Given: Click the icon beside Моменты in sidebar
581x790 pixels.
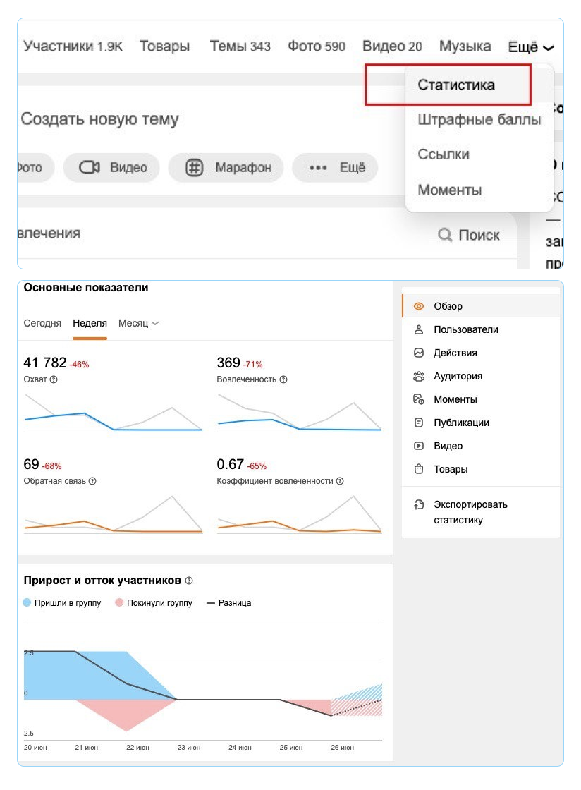Looking at the screenshot, I should pos(419,399).
